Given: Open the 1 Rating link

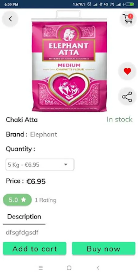Looking at the screenshot, I should [x=46, y=200].
